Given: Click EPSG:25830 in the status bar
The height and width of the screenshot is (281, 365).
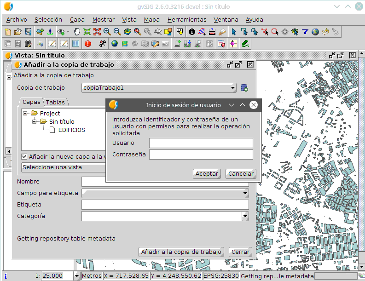Looking at the screenshot, I should click(x=221, y=276).
